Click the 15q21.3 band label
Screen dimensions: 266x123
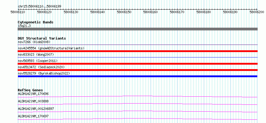coord(24,26)
